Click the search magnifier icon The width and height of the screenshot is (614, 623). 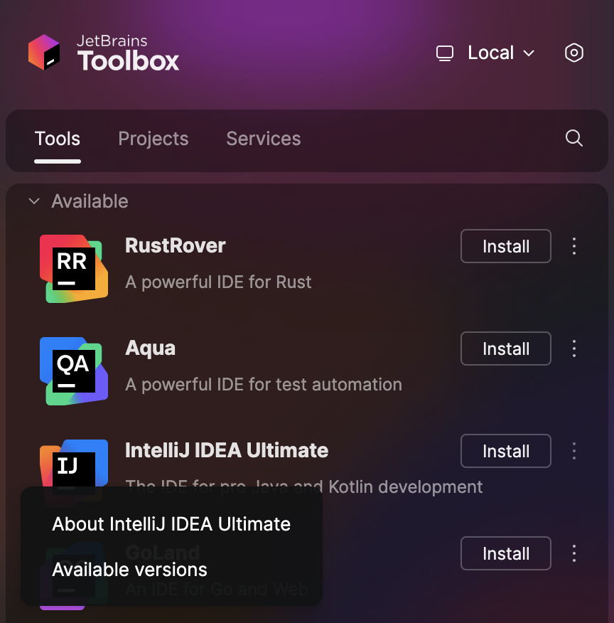coord(573,139)
